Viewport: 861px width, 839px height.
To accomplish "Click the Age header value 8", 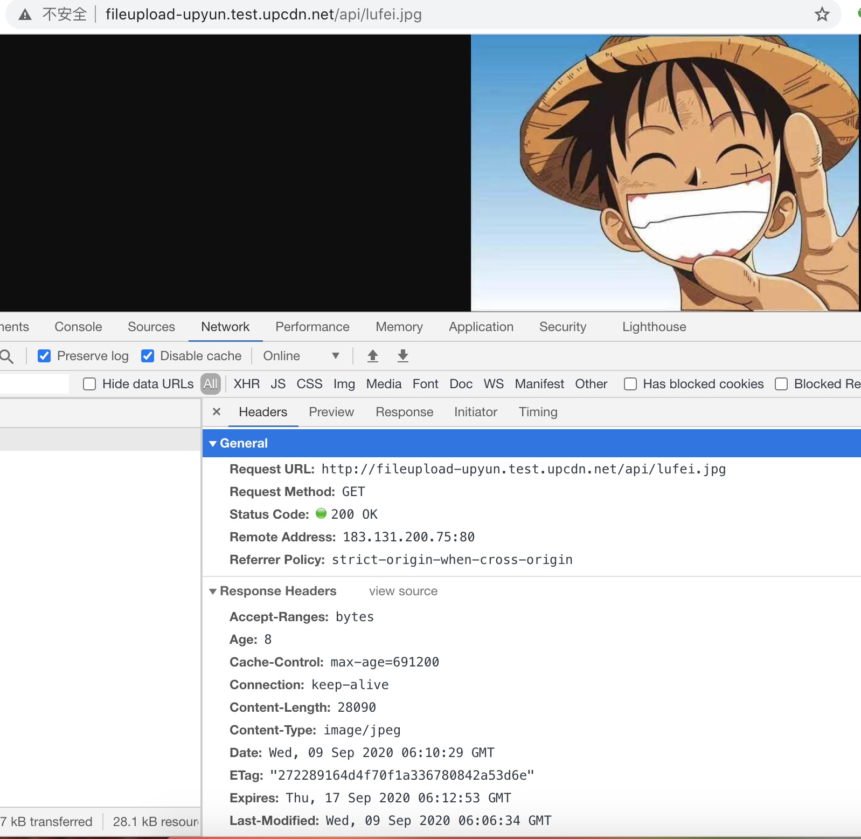I will (x=268, y=639).
